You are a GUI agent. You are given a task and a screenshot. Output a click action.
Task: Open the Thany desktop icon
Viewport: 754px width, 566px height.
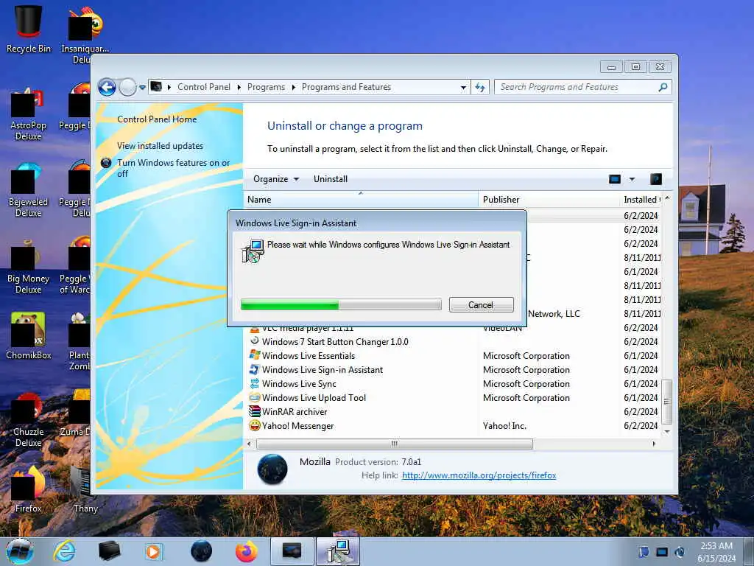85,489
